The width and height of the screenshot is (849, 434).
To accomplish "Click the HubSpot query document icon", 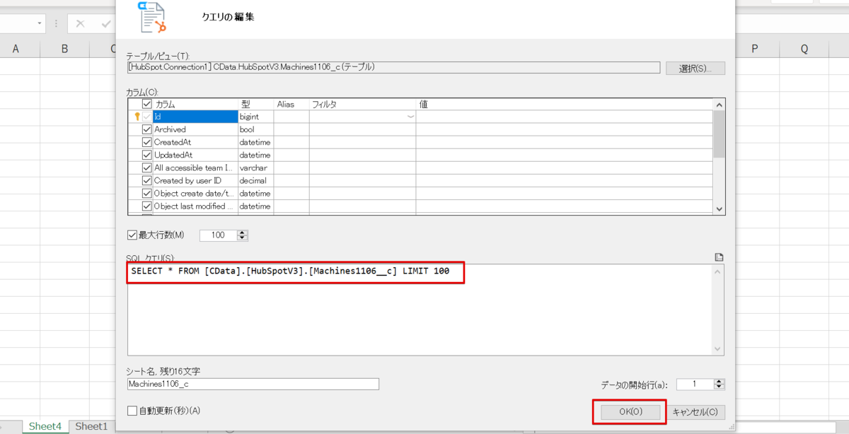I will click(x=152, y=16).
